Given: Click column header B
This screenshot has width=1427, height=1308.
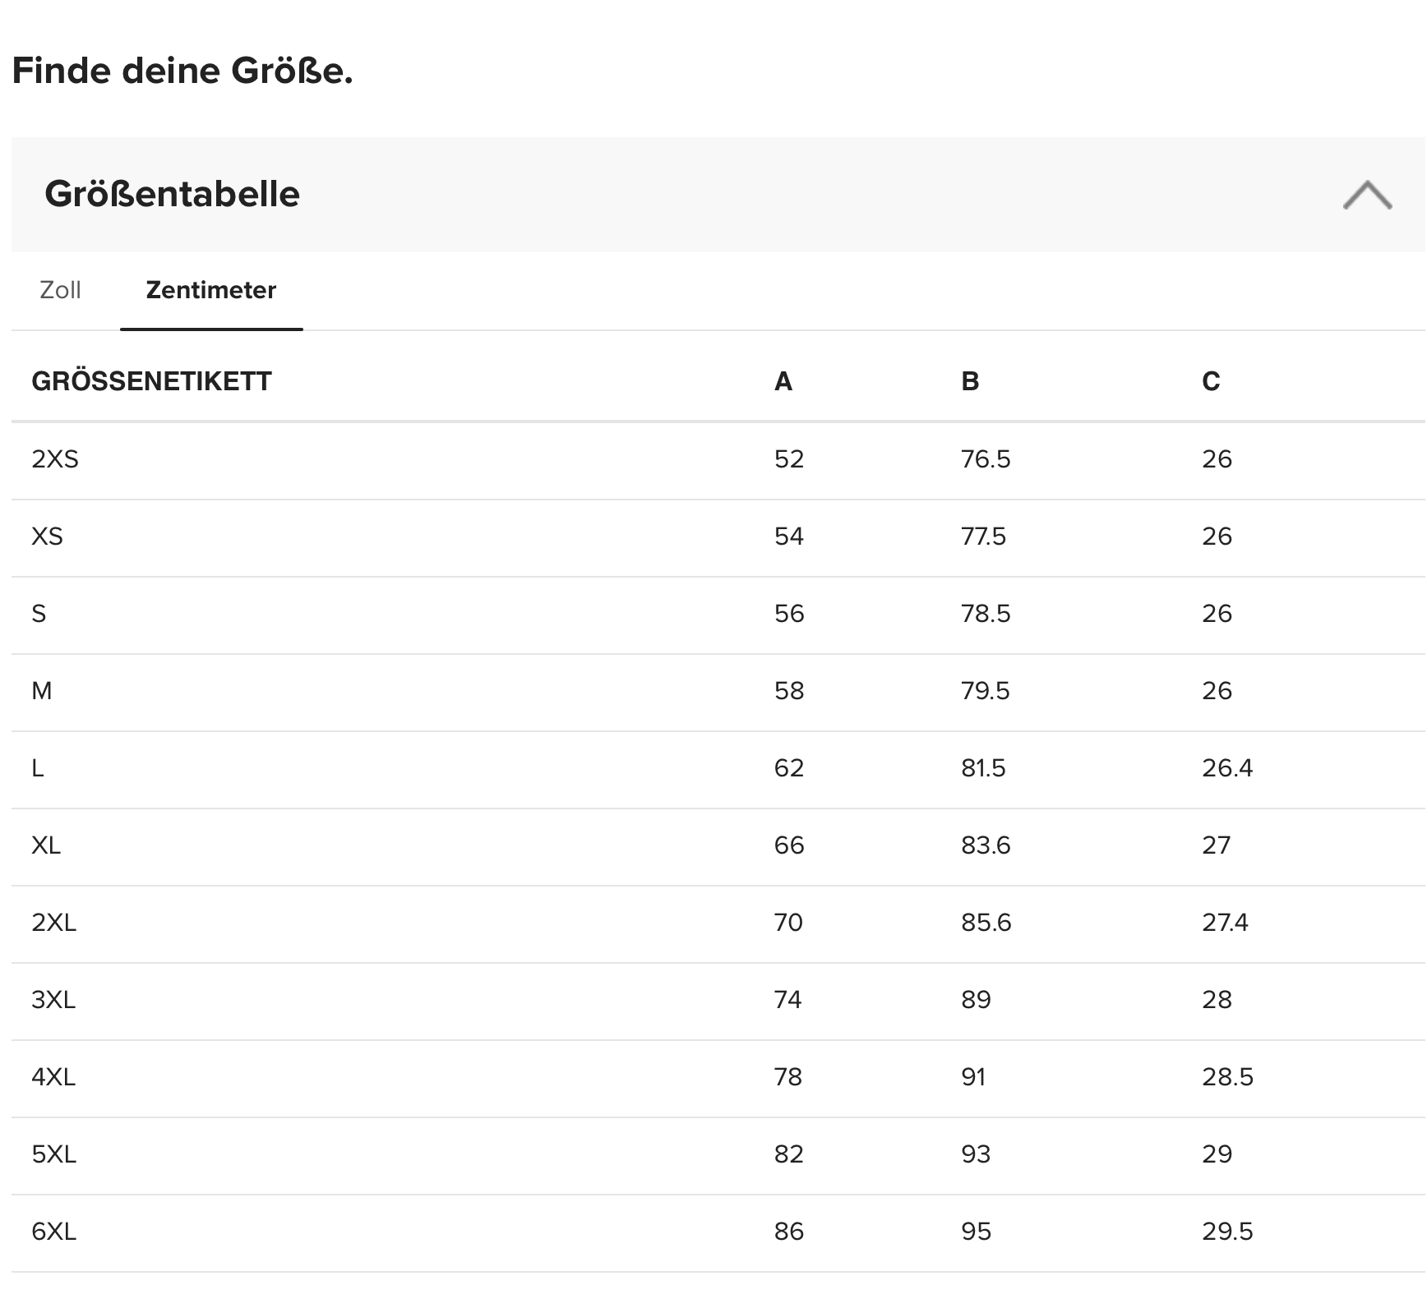Looking at the screenshot, I should pyautogui.click(x=970, y=381).
